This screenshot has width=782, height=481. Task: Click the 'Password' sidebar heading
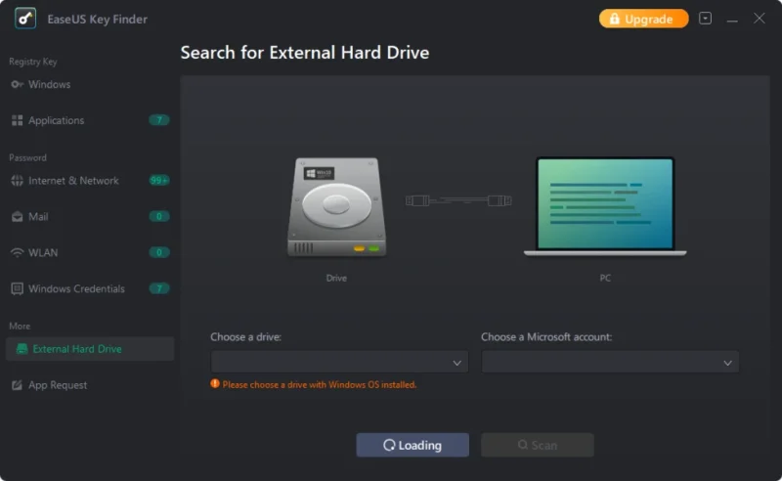tap(27, 157)
